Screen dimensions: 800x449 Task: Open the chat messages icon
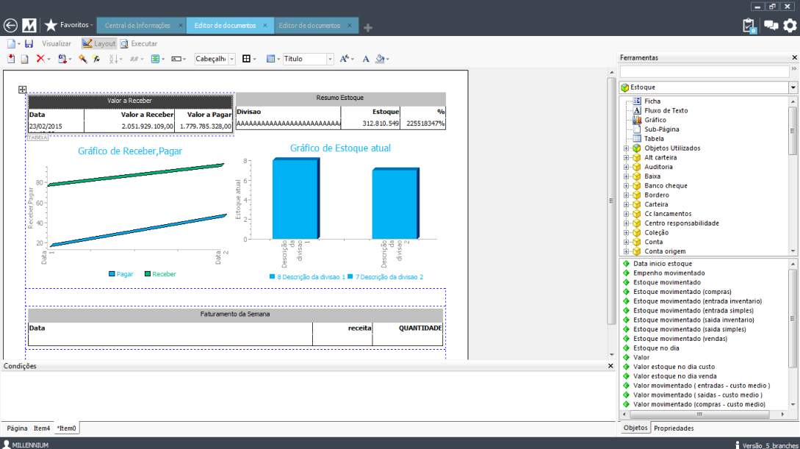pos(770,26)
